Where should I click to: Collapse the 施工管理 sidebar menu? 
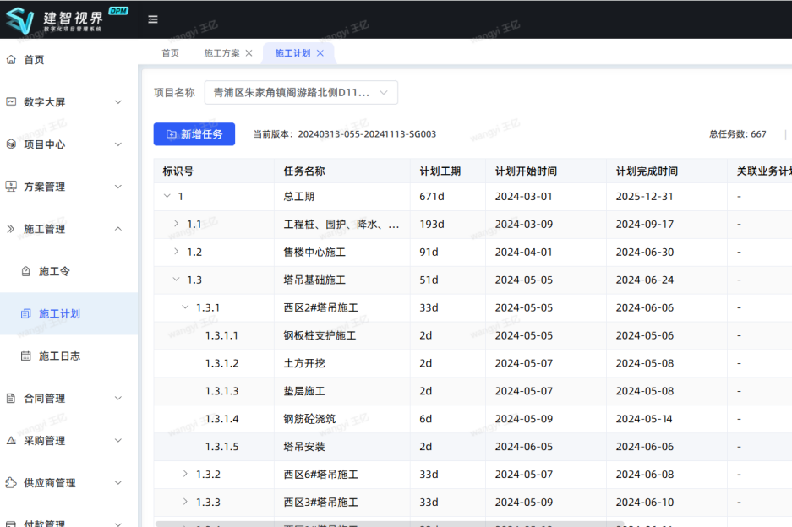pyautogui.click(x=117, y=229)
